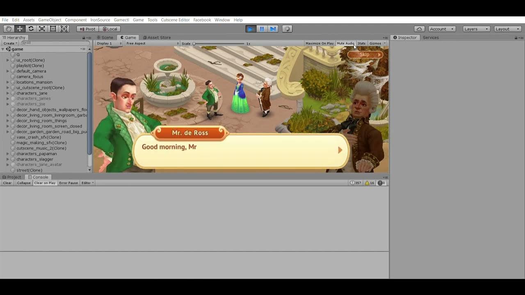
Task: Select the Scale tool
Action: point(42,29)
